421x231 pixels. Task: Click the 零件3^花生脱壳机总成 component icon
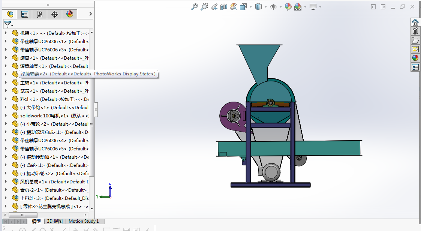tap(15, 206)
